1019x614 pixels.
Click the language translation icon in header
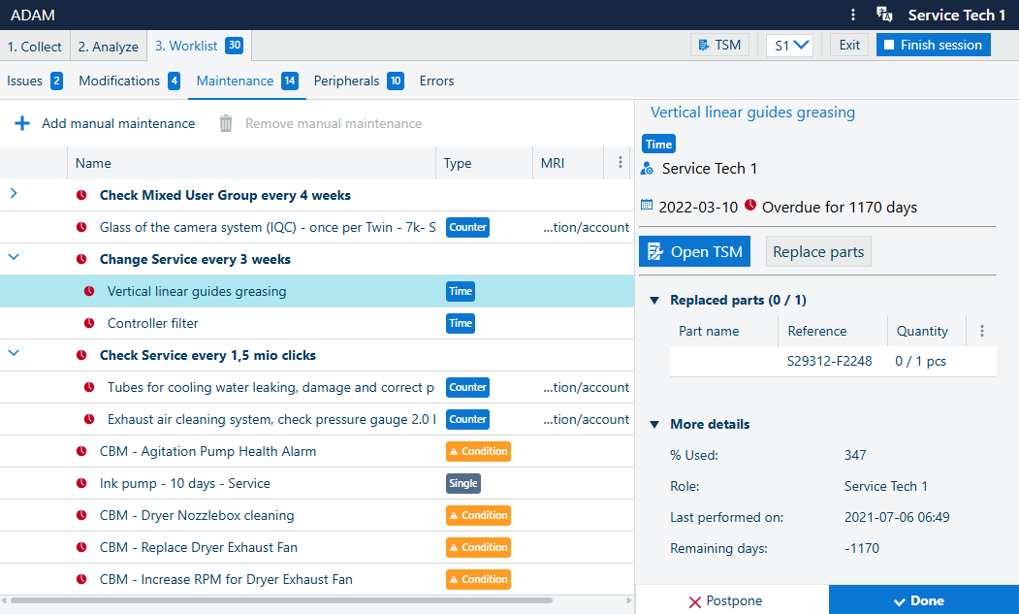883,15
